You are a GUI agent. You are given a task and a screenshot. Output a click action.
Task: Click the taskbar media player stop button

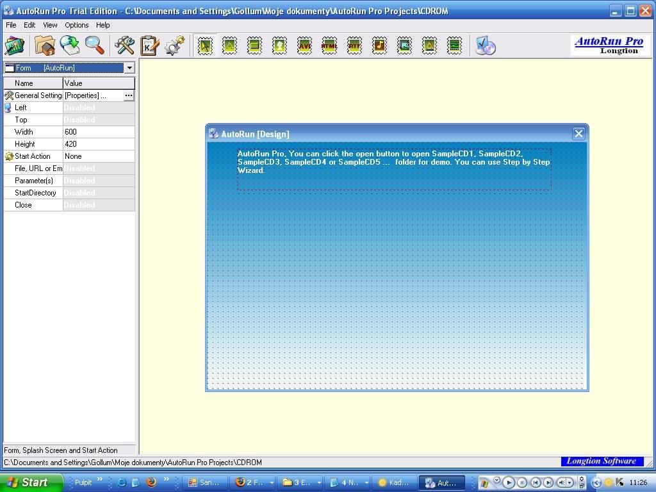tap(521, 483)
